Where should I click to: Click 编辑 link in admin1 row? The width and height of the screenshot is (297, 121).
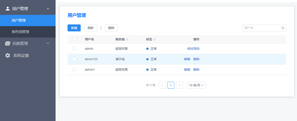[x=187, y=70]
